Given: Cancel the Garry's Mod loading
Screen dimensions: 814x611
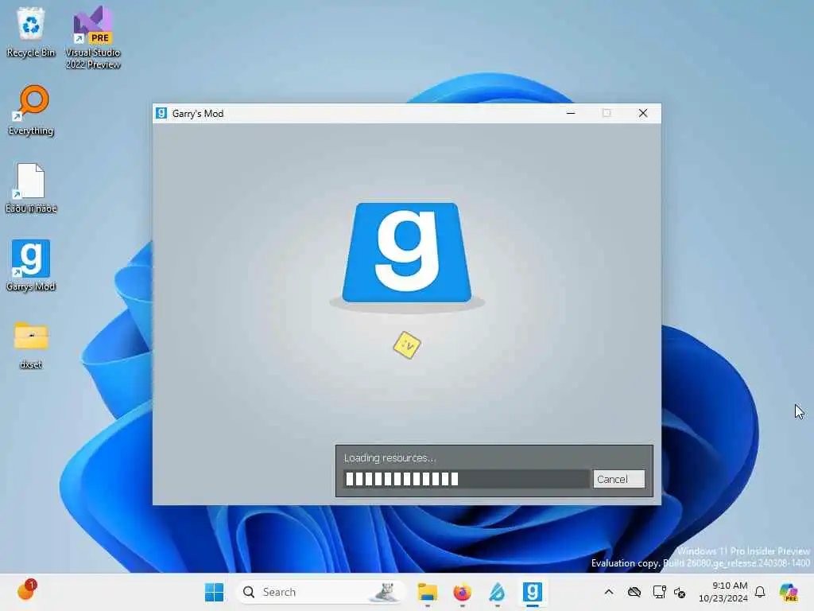Looking at the screenshot, I should click(618, 479).
